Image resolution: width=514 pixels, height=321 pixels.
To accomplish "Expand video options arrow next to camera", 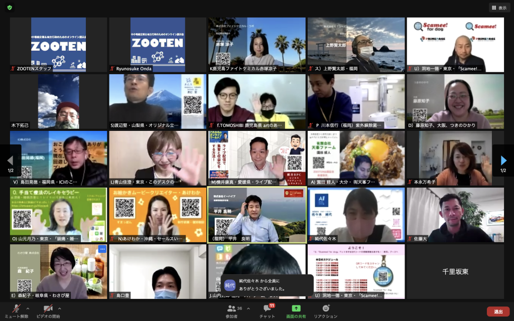I will click(x=60, y=308).
